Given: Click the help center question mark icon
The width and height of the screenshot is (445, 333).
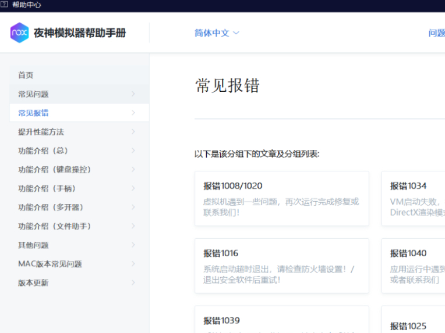Looking at the screenshot, I should (x=4, y=5).
